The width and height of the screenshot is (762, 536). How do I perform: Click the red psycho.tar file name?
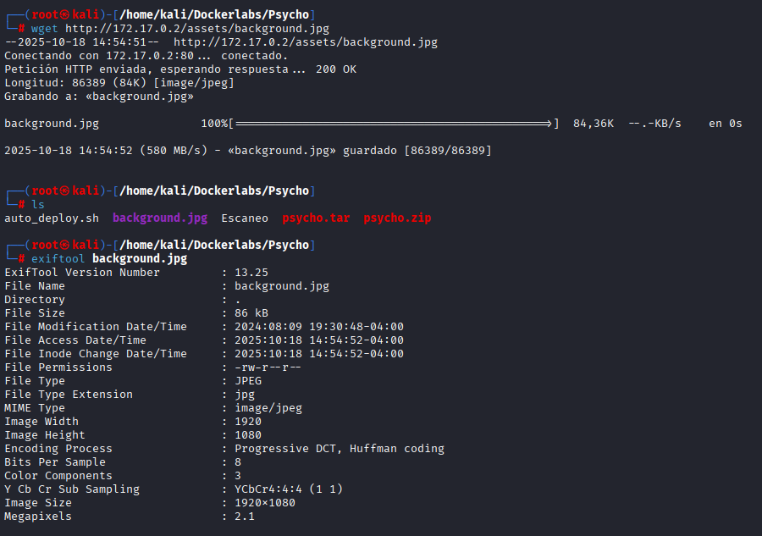tap(316, 218)
